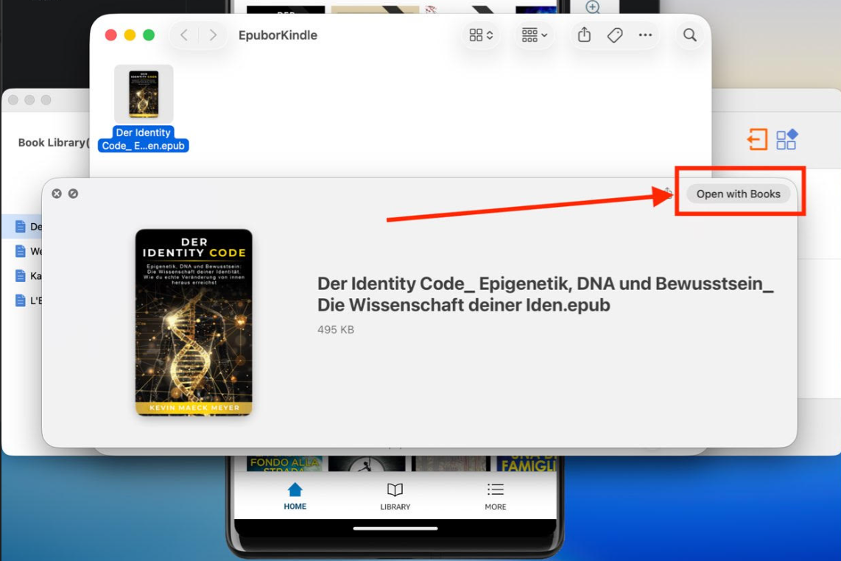Open the grouping dropdown in Finder toolbar
This screenshot has width=841, height=561.
point(534,35)
